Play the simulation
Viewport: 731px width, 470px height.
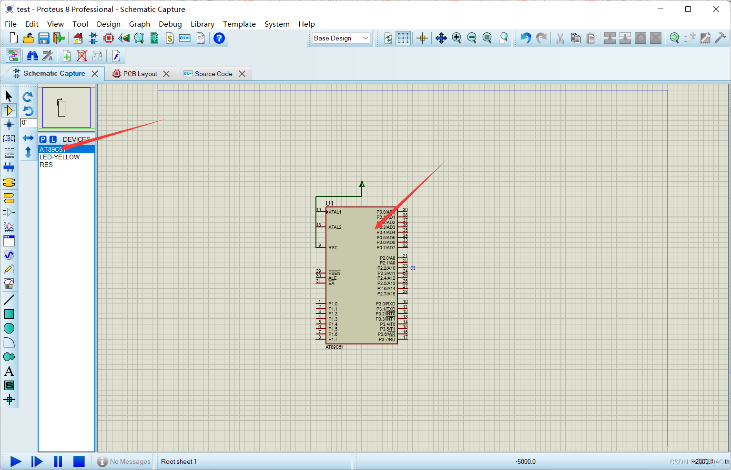coord(16,461)
